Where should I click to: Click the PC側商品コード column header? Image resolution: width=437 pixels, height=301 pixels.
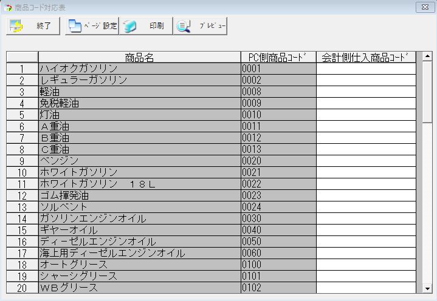(278, 57)
